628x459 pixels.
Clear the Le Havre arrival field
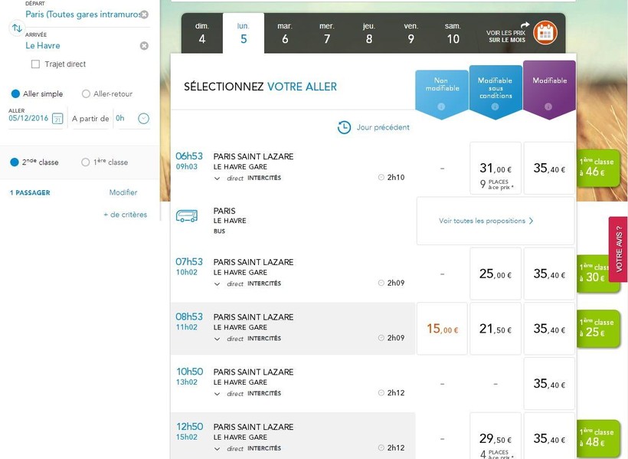144,46
